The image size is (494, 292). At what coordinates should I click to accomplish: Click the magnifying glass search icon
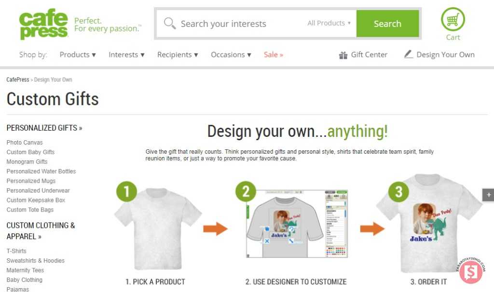coord(169,23)
